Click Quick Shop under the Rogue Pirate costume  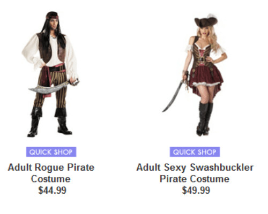(51, 152)
